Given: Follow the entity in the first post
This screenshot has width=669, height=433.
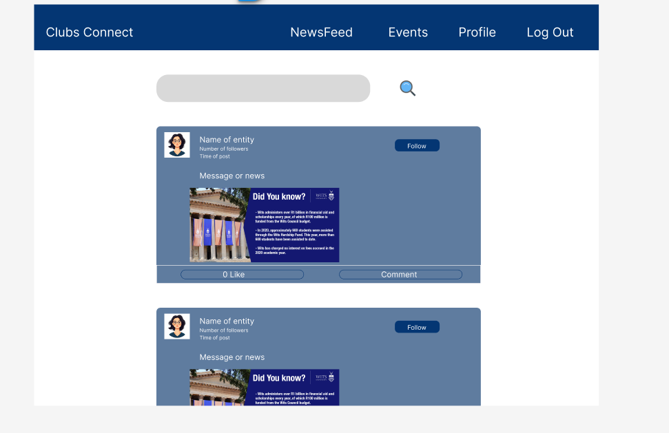Looking at the screenshot, I should coord(417,146).
